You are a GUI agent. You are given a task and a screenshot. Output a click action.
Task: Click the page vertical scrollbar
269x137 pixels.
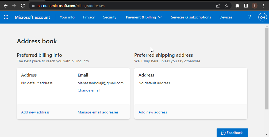pyautogui.click(x=267, y=69)
